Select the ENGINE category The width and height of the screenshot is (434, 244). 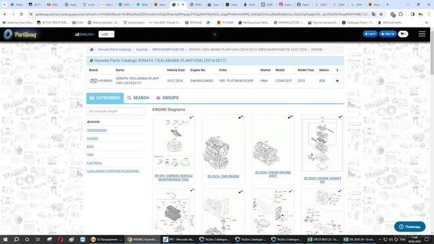click(93, 122)
